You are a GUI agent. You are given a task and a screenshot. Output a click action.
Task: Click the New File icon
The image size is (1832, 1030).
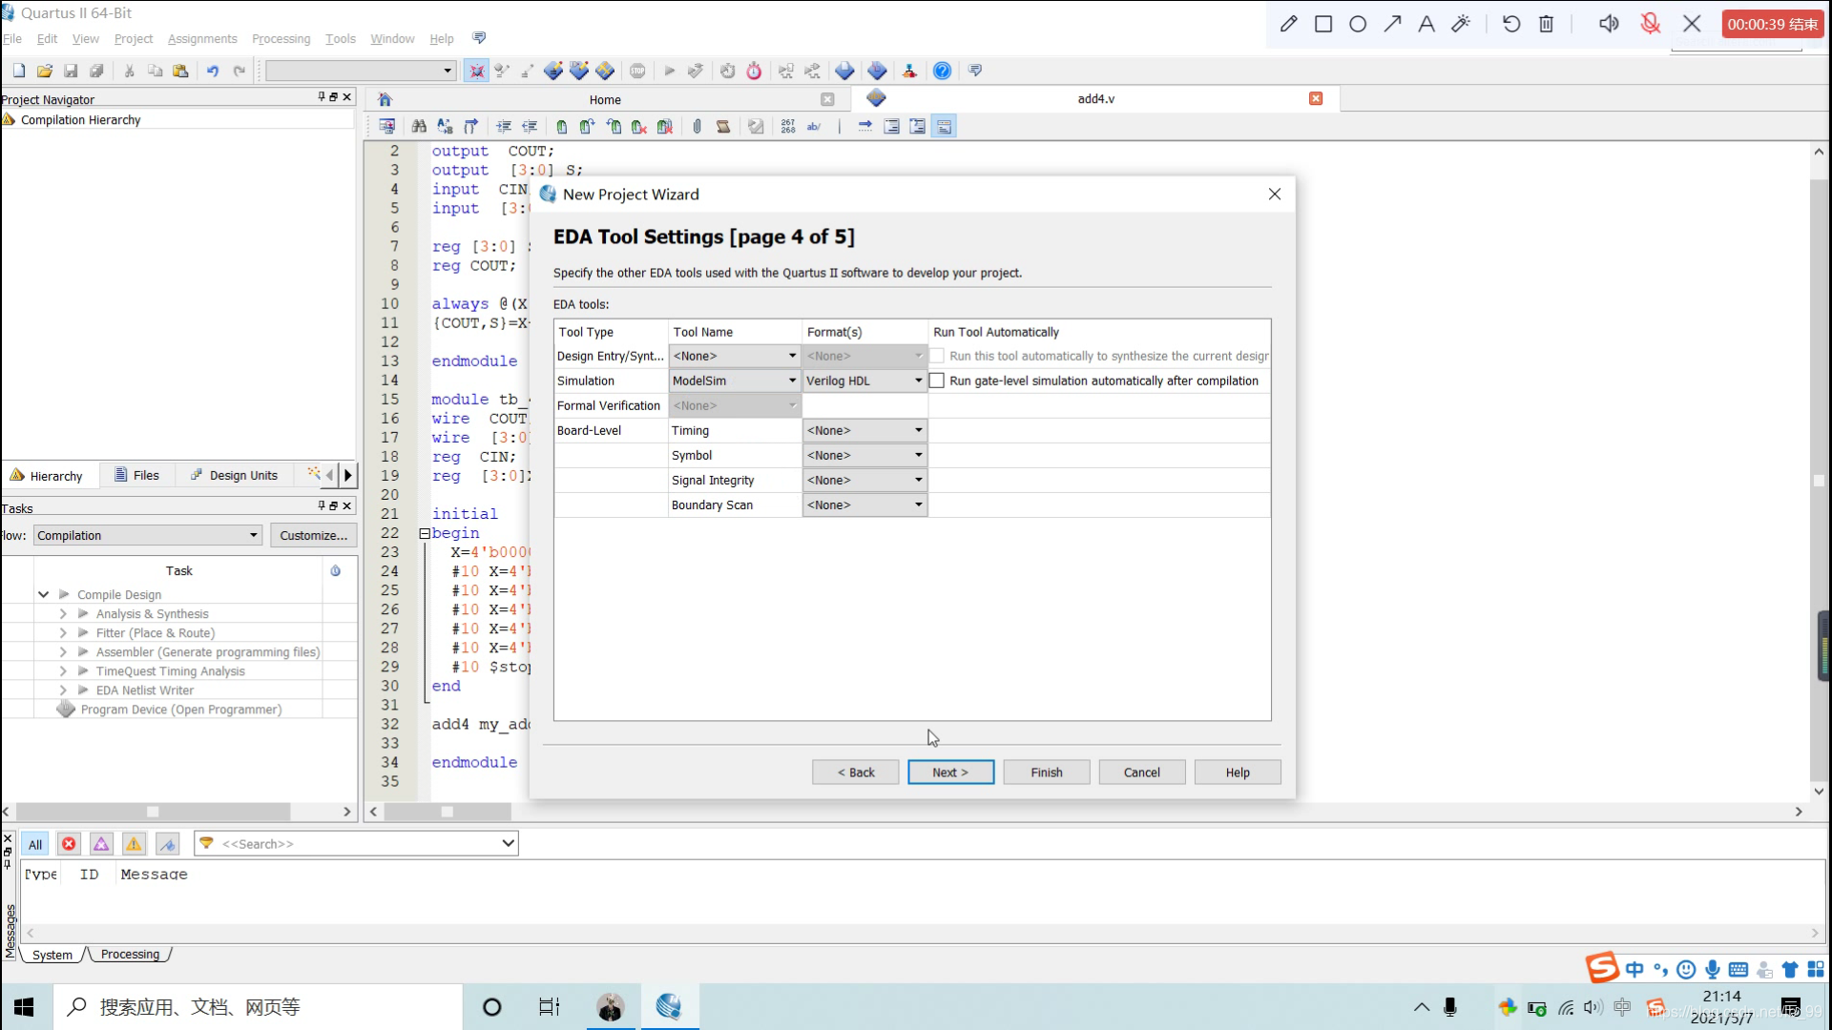click(x=19, y=71)
